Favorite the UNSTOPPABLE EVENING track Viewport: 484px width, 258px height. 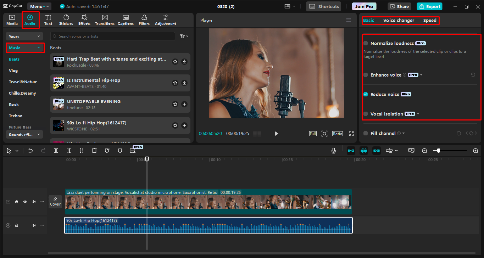(175, 104)
